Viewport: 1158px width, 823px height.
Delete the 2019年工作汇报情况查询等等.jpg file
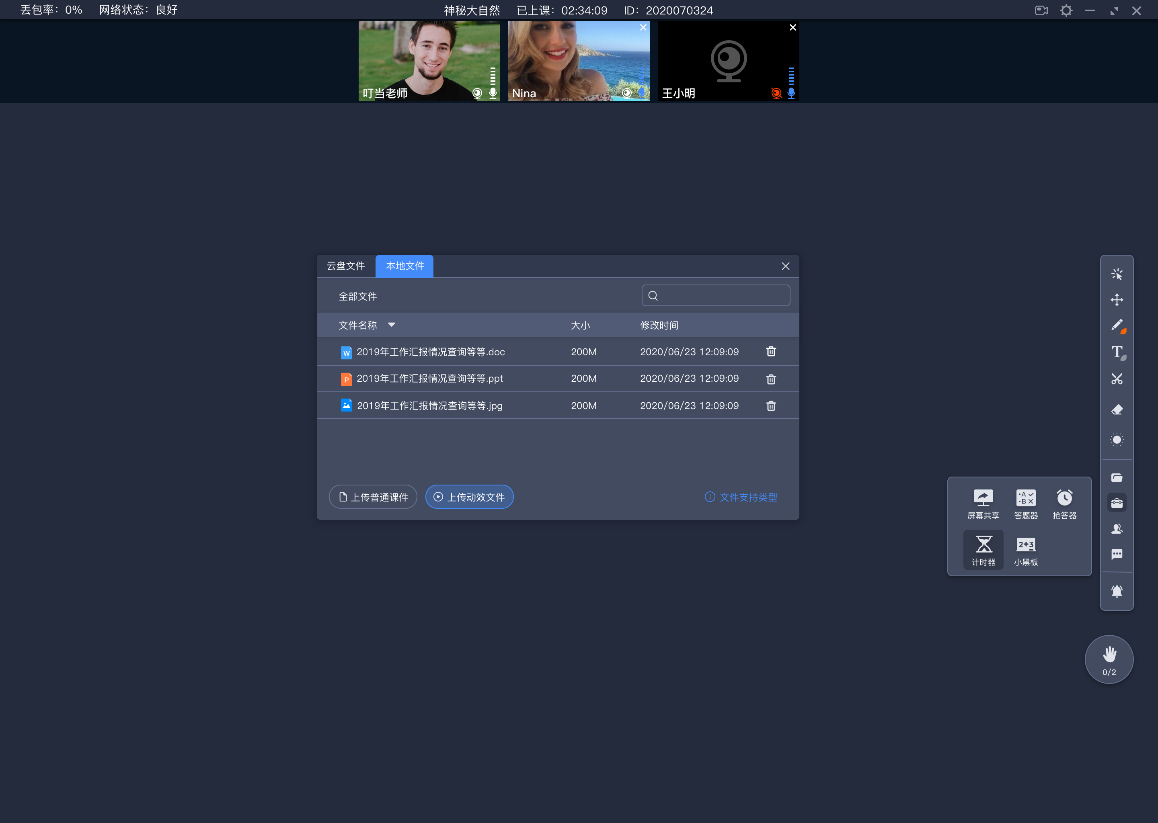click(x=770, y=404)
